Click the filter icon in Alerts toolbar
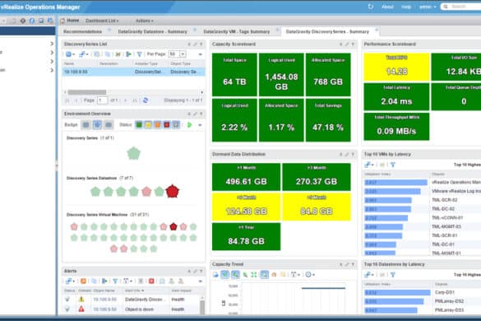 pyautogui.click(x=115, y=281)
